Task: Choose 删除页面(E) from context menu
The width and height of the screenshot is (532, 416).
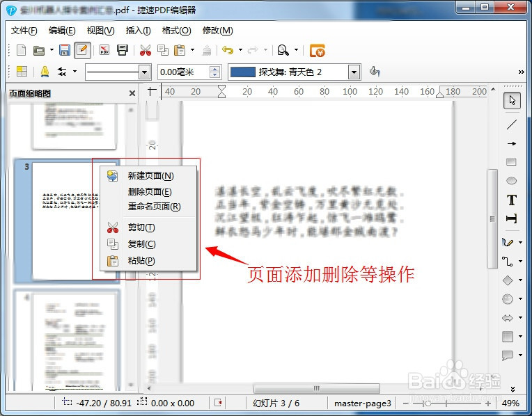Action: (148, 191)
